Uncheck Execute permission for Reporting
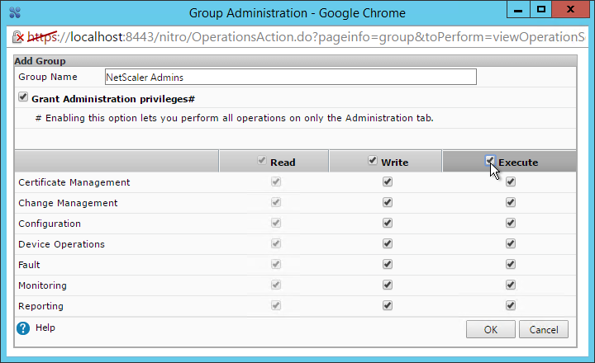 [511, 305]
